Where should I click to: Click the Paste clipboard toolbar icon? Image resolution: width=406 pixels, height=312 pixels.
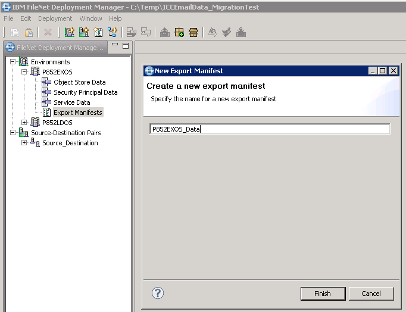pos(29,32)
